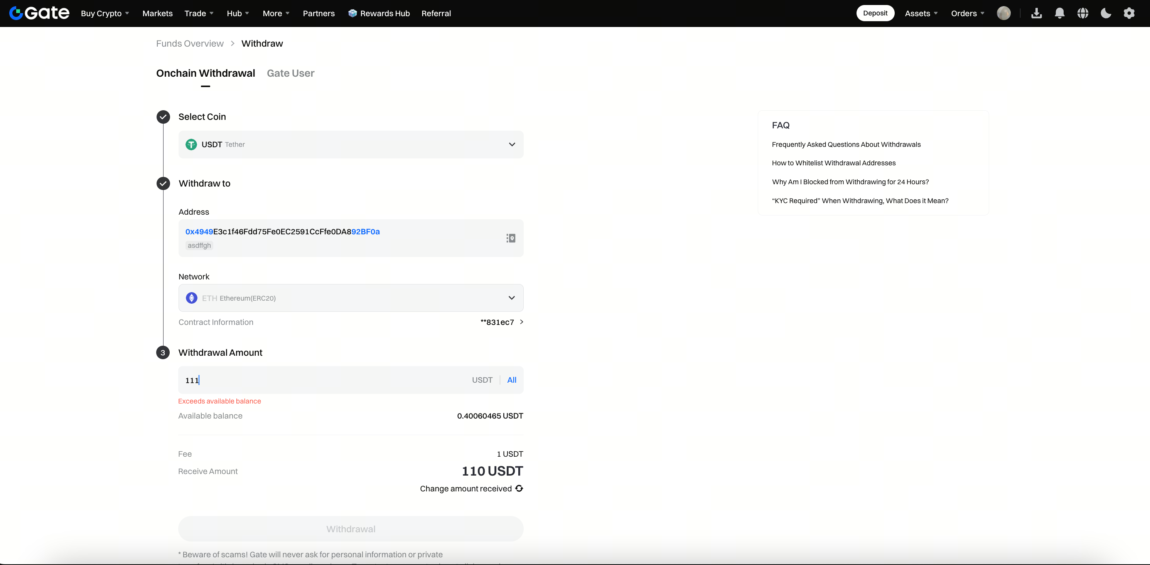This screenshot has height=565, width=1150.
Task: Expand the USDT coin selector
Action: point(351,144)
